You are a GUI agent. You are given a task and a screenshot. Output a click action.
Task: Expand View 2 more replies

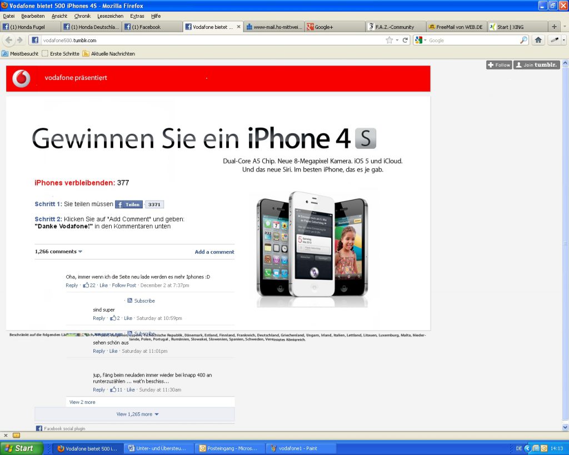82,402
